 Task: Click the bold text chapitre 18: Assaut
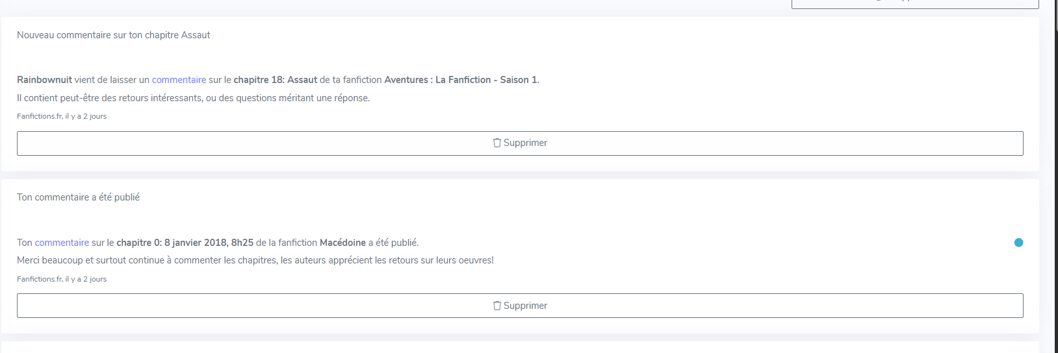click(x=275, y=80)
